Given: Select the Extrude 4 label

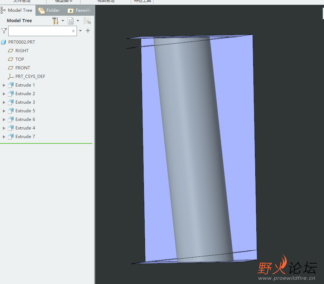Looking at the screenshot, I should click(x=25, y=128).
